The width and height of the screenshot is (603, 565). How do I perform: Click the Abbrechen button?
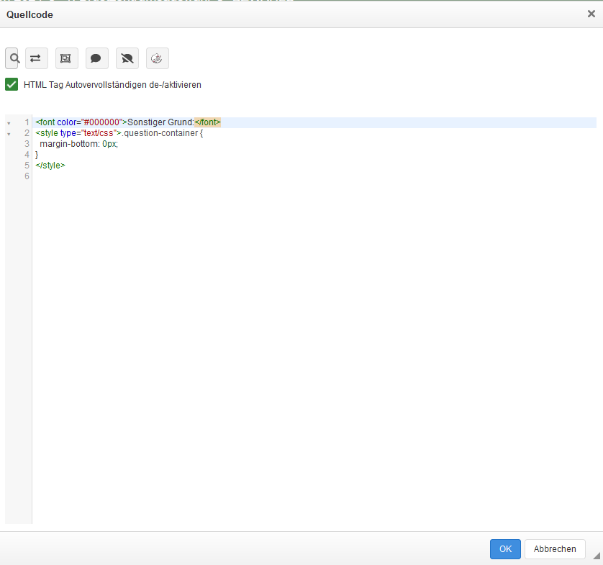click(555, 549)
